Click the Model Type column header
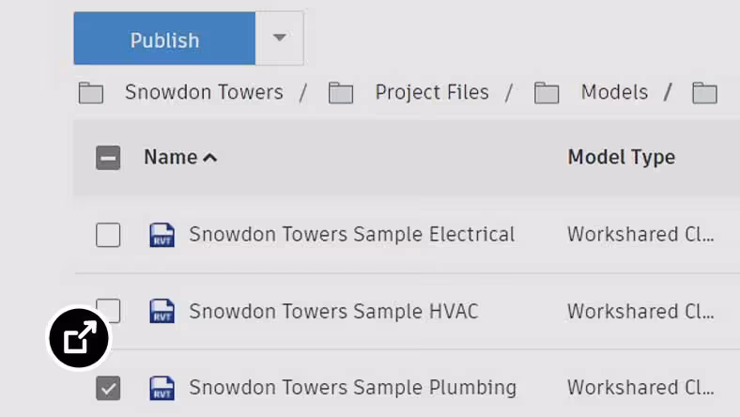The width and height of the screenshot is (740, 417). [x=621, y=158]
